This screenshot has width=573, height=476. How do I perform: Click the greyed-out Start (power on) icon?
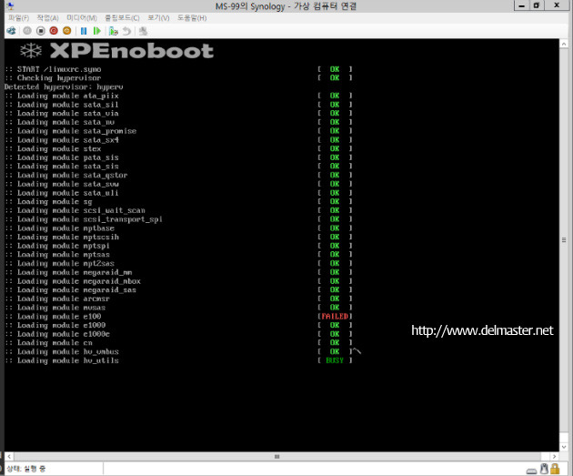[27, 31]
